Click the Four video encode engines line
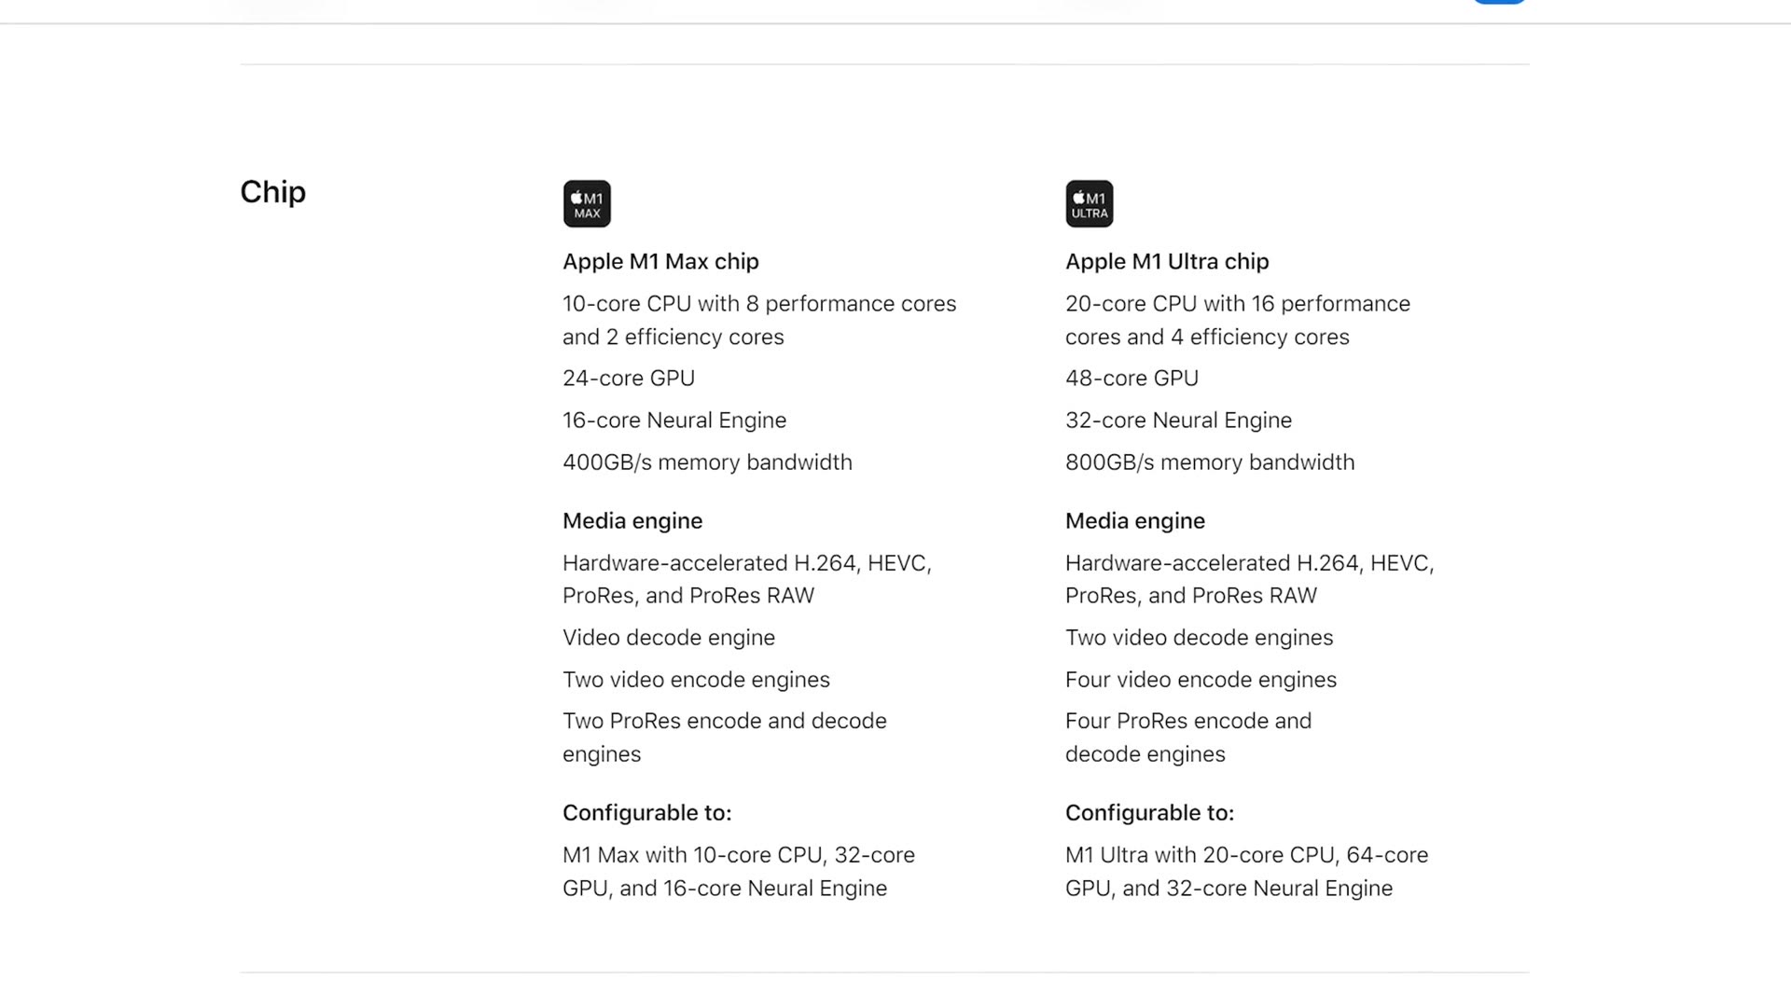This screenshot has height=1007, width=1791. point(1201,680)
